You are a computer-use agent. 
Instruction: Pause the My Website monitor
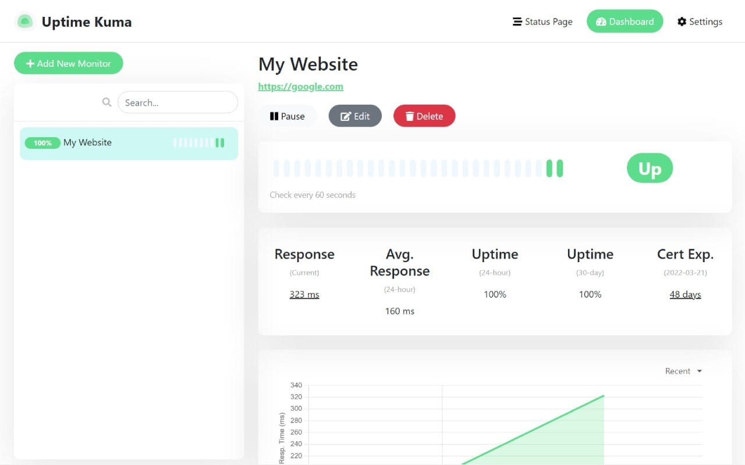tap(288, 116)
